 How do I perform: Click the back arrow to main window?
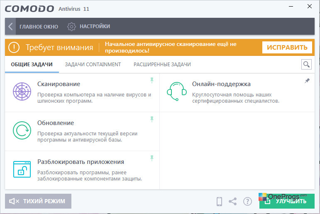(x=10, y=26)
